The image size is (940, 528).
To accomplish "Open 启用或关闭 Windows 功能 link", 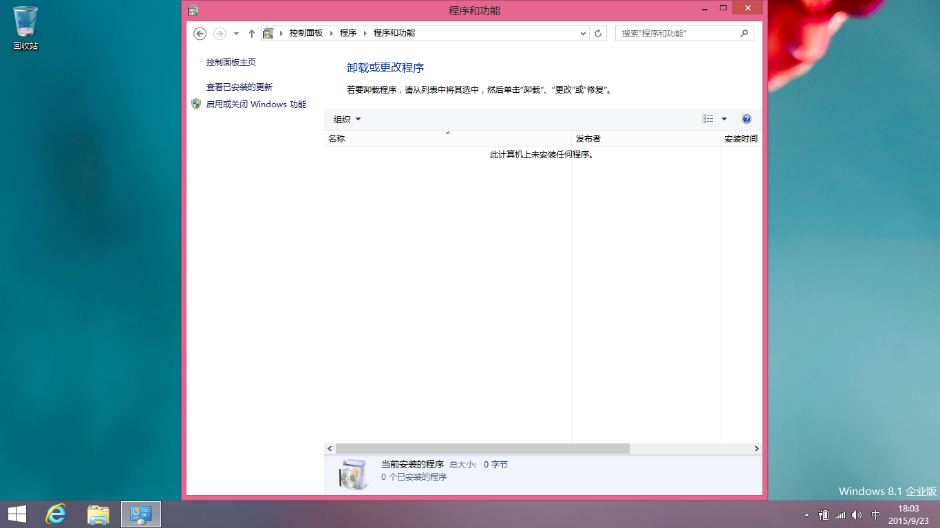I will coord(256,104).
